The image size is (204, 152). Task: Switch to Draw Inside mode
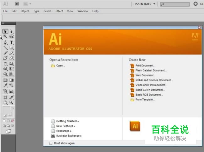click(12, 126)
